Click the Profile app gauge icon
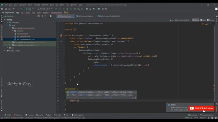This screenshot has width=218, height=122. tap(75, 9)
